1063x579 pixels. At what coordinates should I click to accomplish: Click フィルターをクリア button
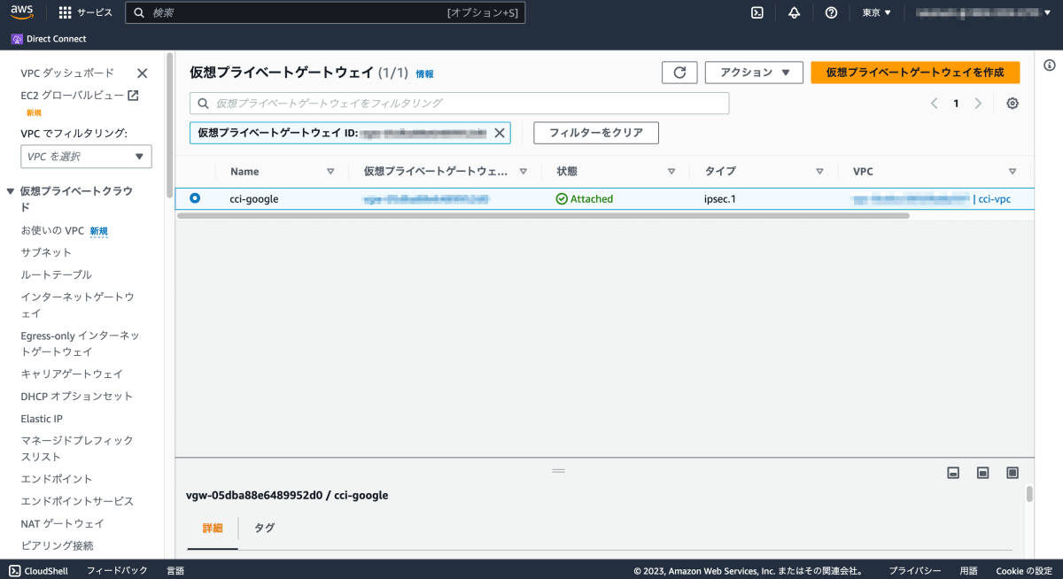tap(596, 133)
